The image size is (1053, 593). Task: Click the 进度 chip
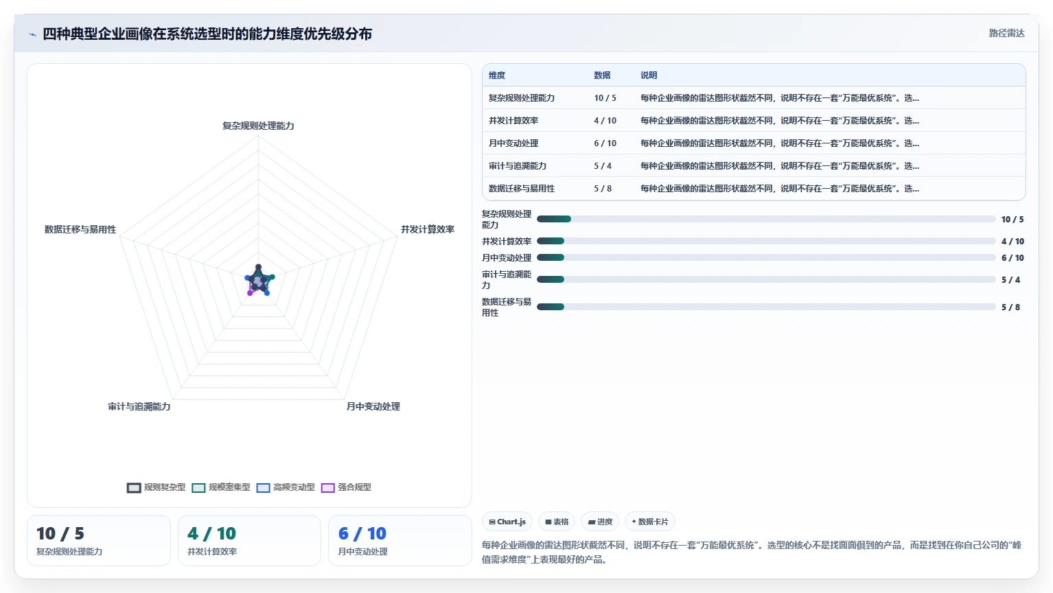click(x=600, y=522)
